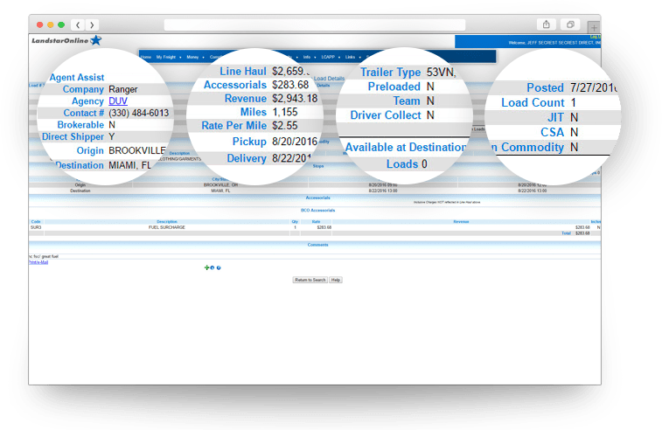Go back with the browser back arrow
The height and width of the screenshot is (430, 662).
click(78, 24)
